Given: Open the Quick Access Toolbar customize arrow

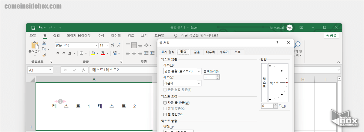Looking at the screenshot, I should [60, 28].
